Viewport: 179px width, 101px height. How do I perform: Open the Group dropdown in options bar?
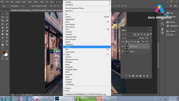pos(24,6)
